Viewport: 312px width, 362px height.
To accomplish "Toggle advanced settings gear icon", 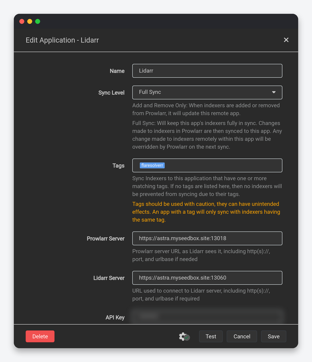I will [x=184, y=337].
